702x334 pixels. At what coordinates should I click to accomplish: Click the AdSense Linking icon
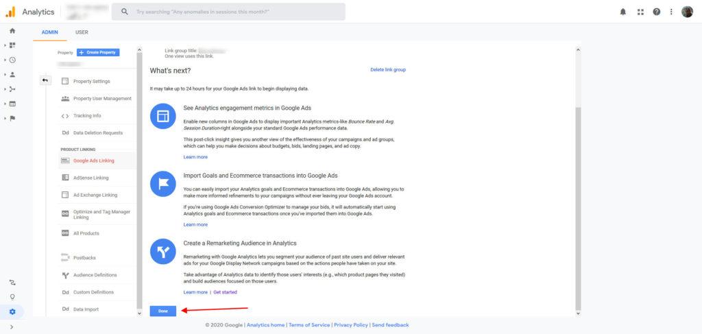tap(65, 178)
